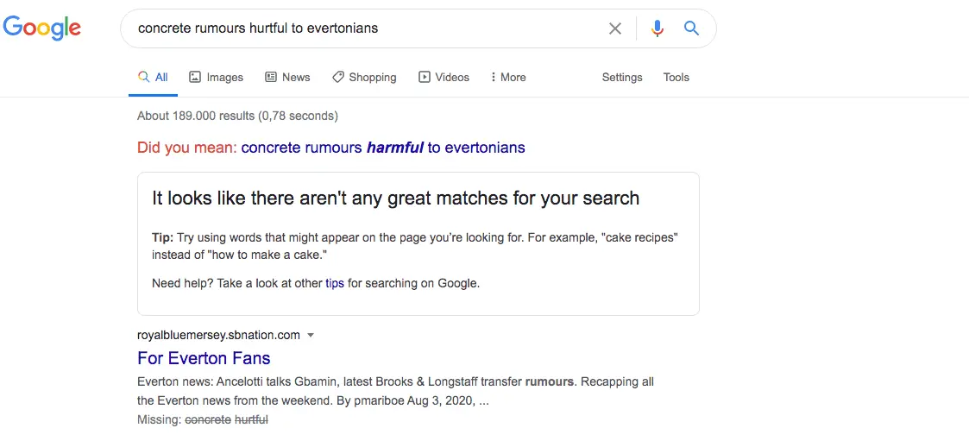Click the royalbluemersey.sbnation.com site address
Viewport: 969px width, 441px height.
[218, 335]
